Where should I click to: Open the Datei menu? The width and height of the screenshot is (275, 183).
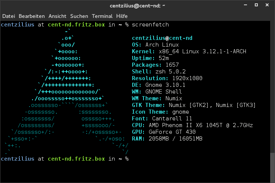click(9, 16)
